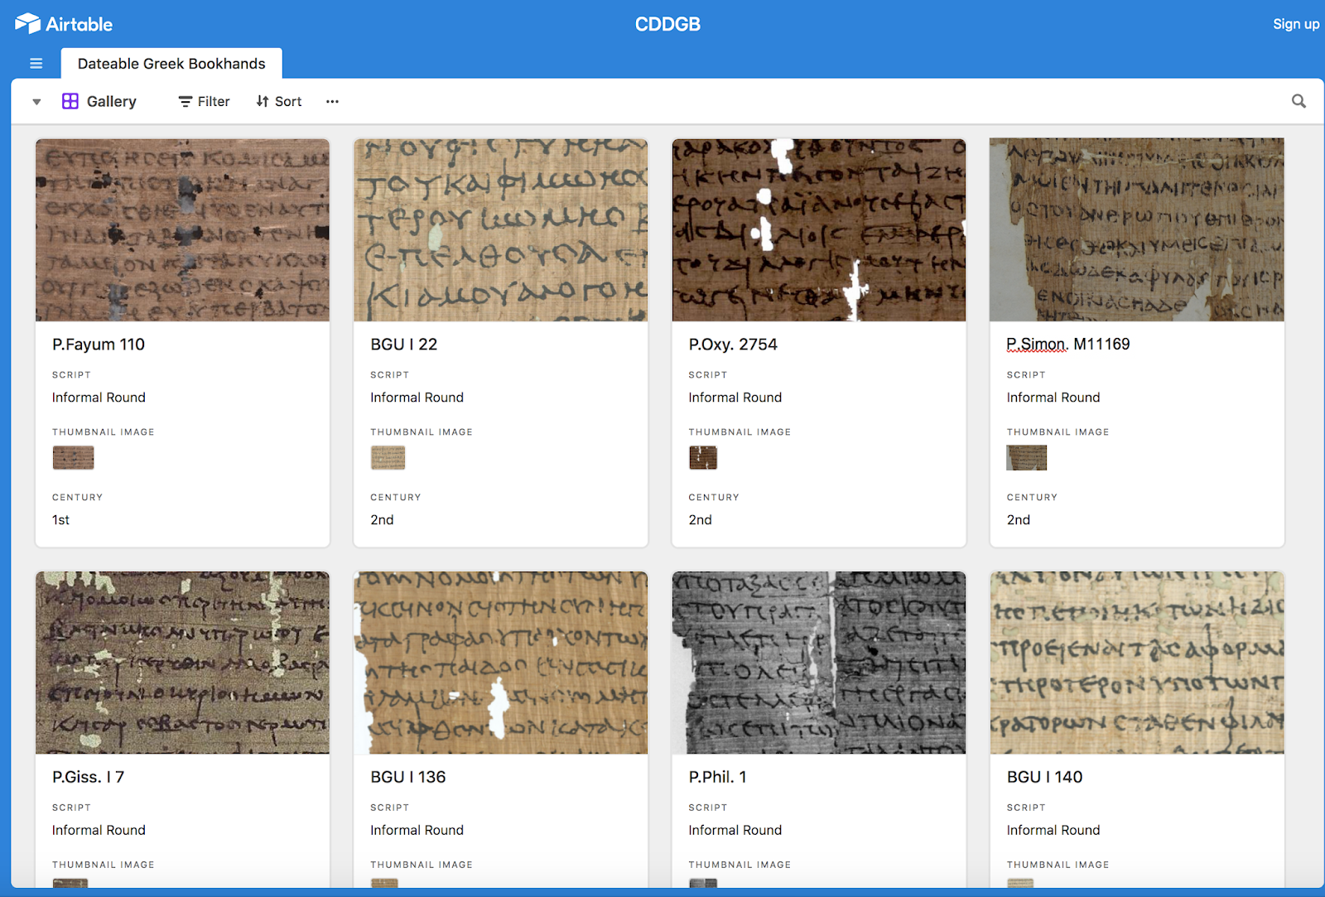Click the small thumbnail in P.Fayum 110 card

[x=73, y=458]
